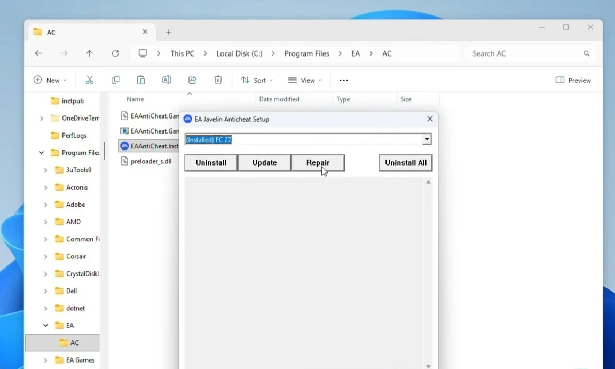This screenshot has height=369, width=615.
Task: Select the AC folder in tree
Action: (62, 343)
